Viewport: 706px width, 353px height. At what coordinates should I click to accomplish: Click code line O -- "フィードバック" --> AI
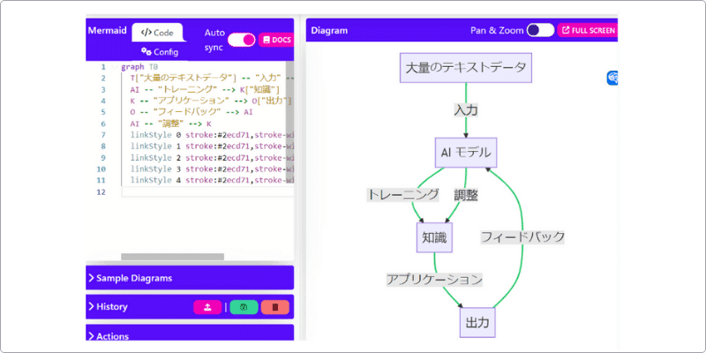coord(192,112)
